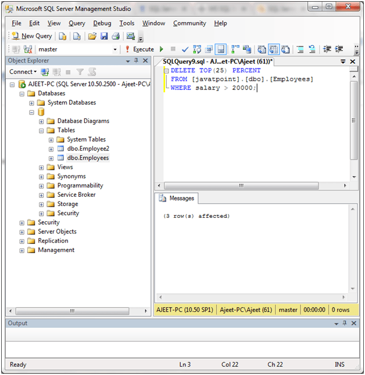The height and width of the screenshot is (375, 365).
Task: Open the Community menu
Action: (x=189, y=23)
